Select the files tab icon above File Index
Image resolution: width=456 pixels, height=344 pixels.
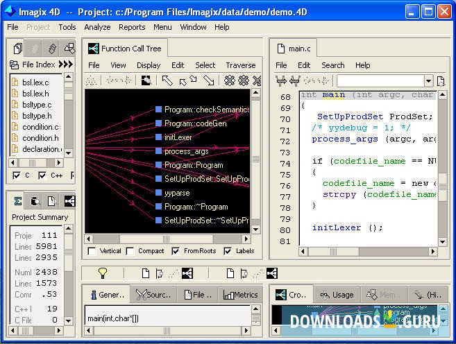pyautogui.click(x=17, y=49)
